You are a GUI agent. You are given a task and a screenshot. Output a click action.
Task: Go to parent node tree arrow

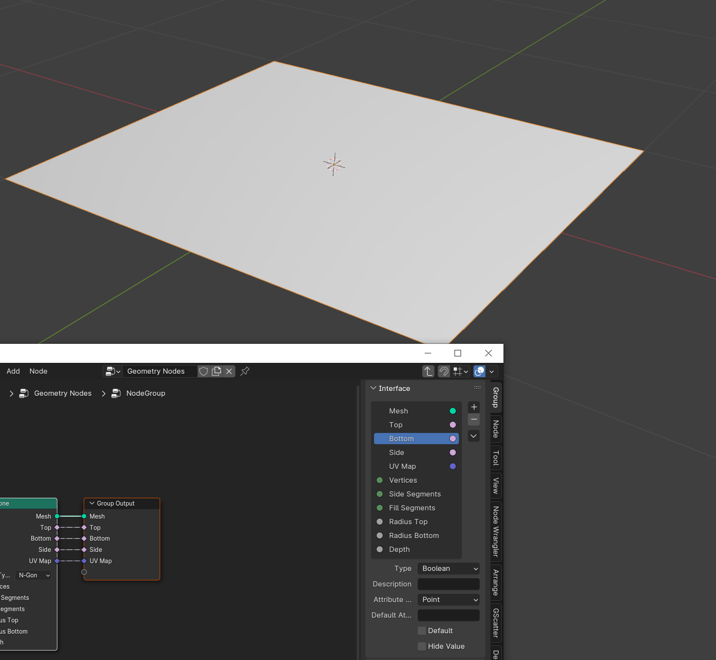428,371
